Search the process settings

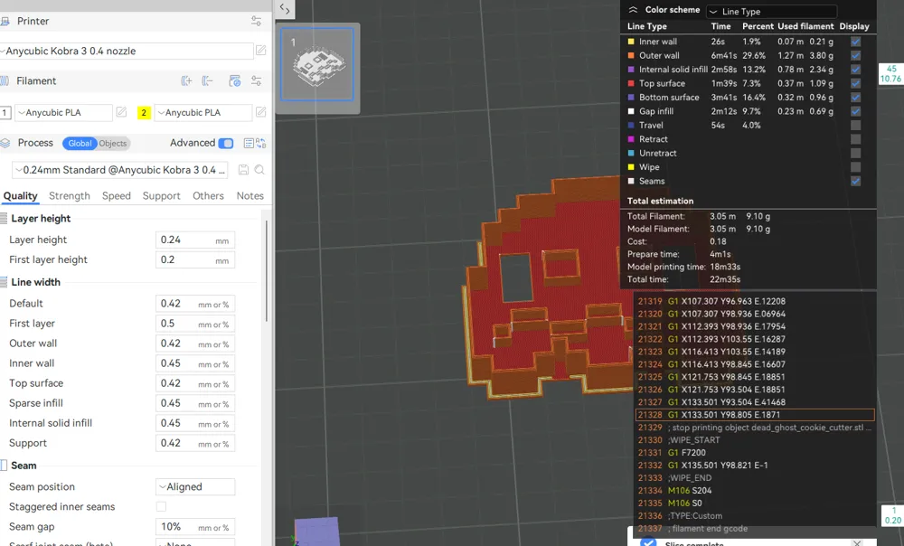pos(259,170)
